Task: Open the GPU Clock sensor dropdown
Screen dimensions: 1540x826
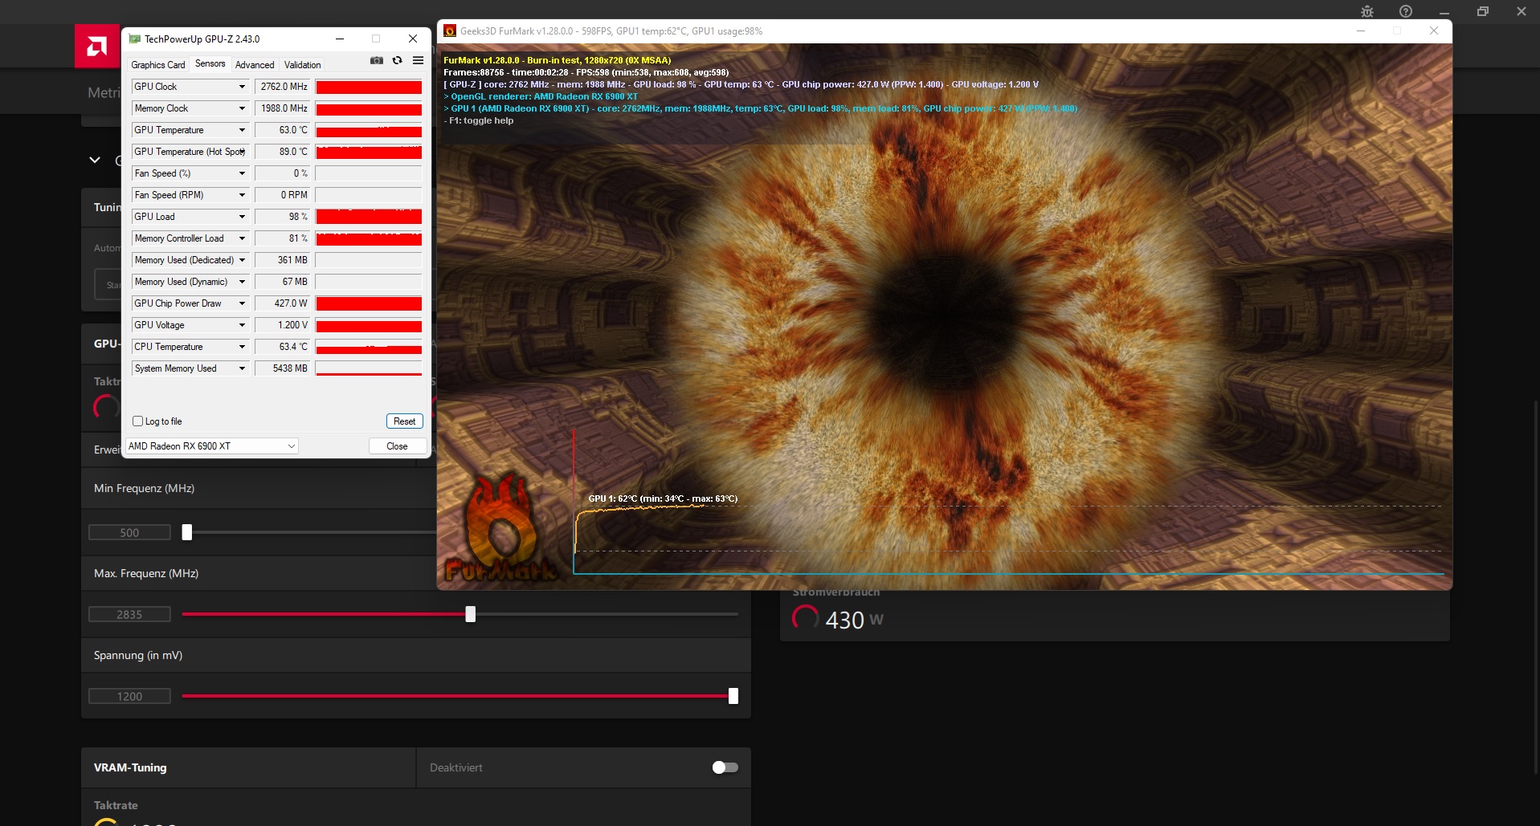Action: point(241,87)
